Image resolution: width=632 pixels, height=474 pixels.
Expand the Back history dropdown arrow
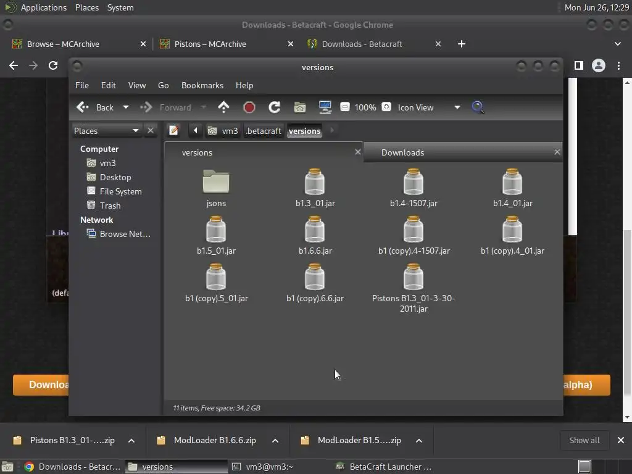pyautogui.click(x=126, y=107)
